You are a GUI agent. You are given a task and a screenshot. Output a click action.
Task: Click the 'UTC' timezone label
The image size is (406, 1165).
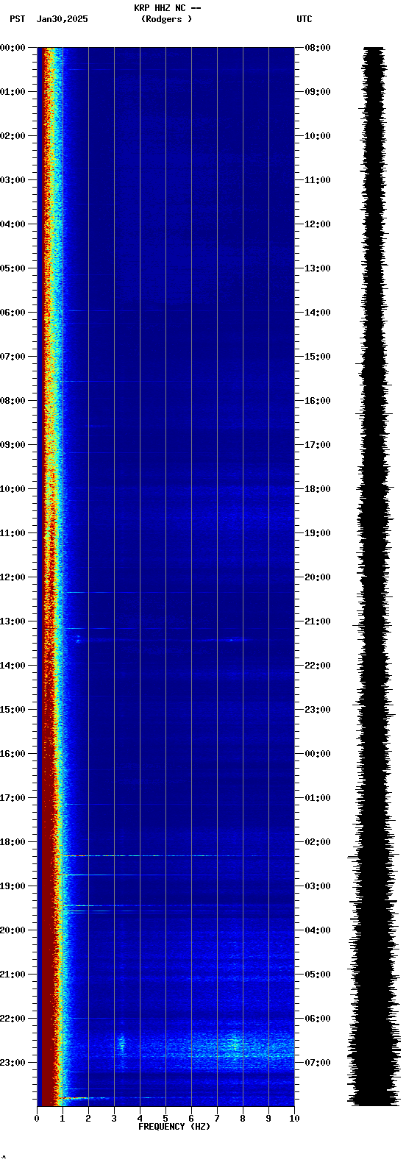click(304, 19)
